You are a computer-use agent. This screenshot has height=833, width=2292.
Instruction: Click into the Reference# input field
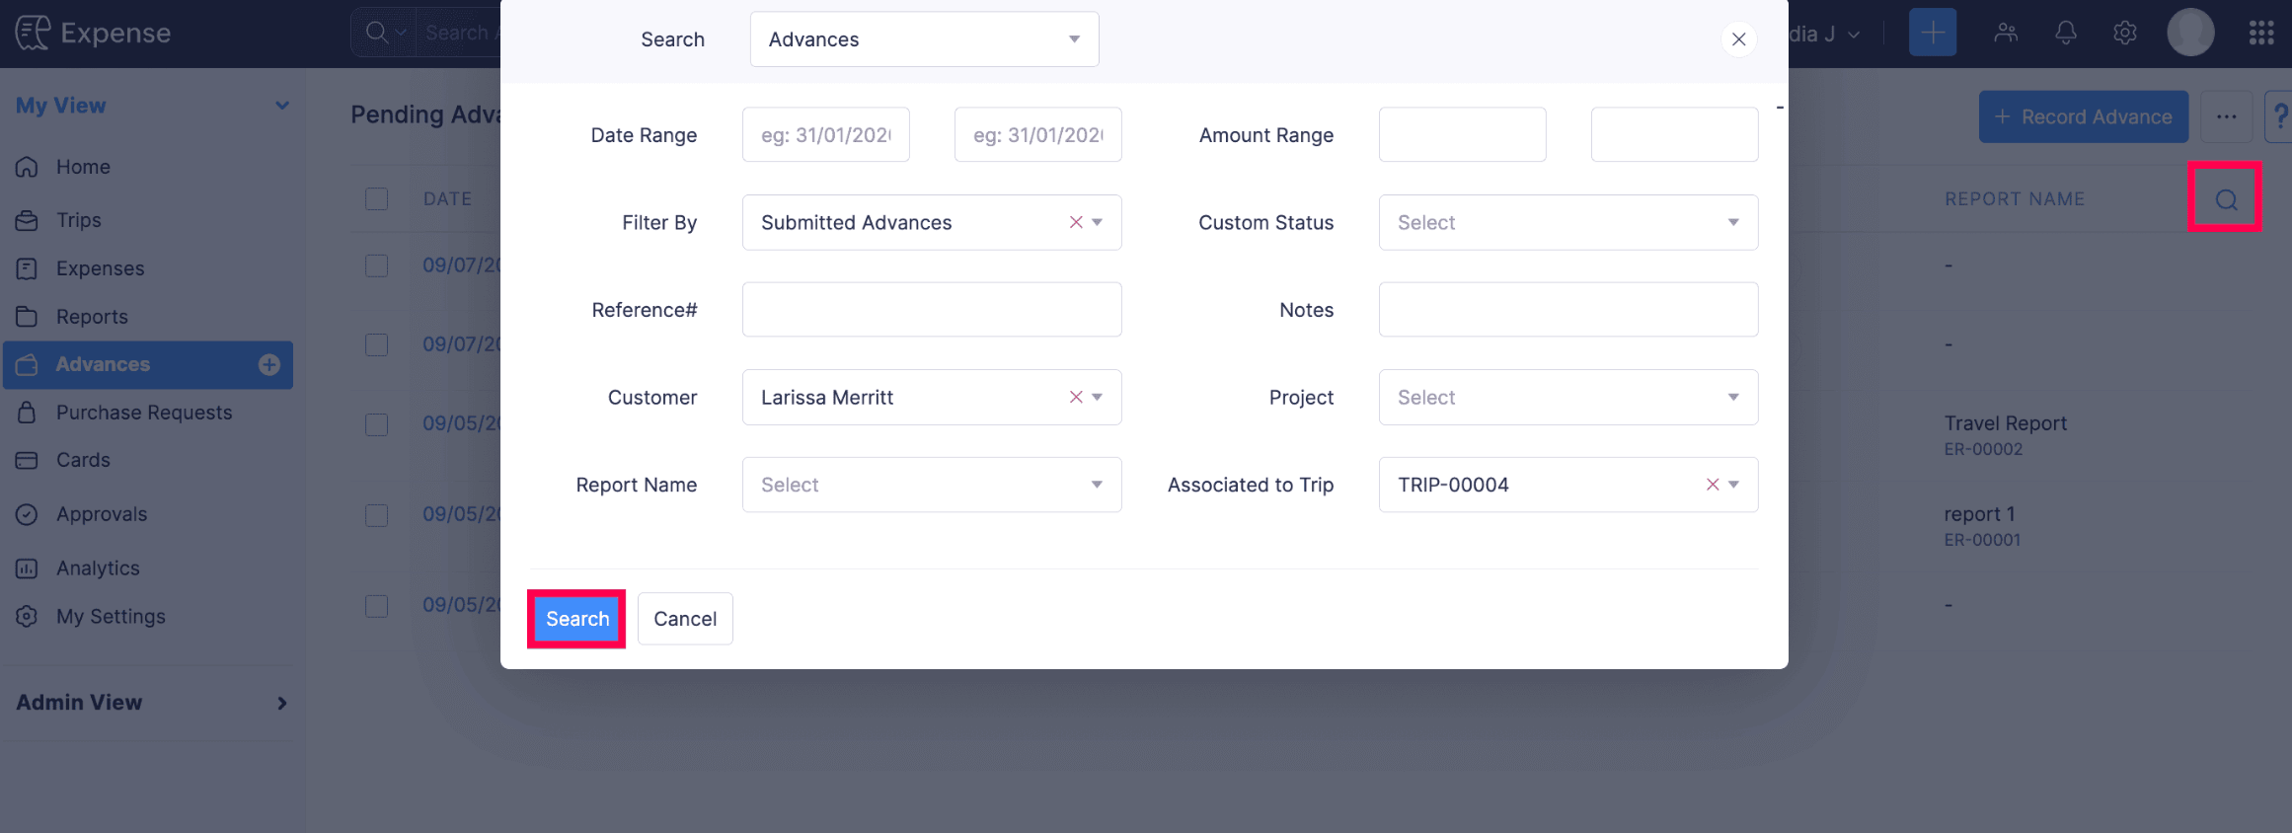931,310
